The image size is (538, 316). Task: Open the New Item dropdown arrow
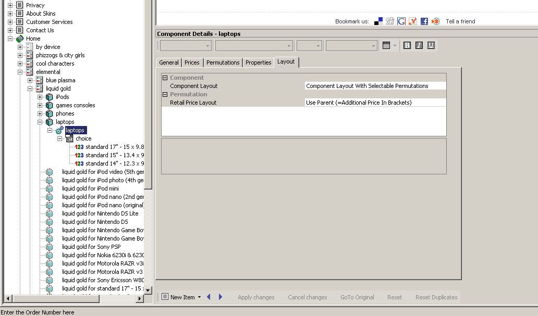pyautogui.click(x=199, y=297)
